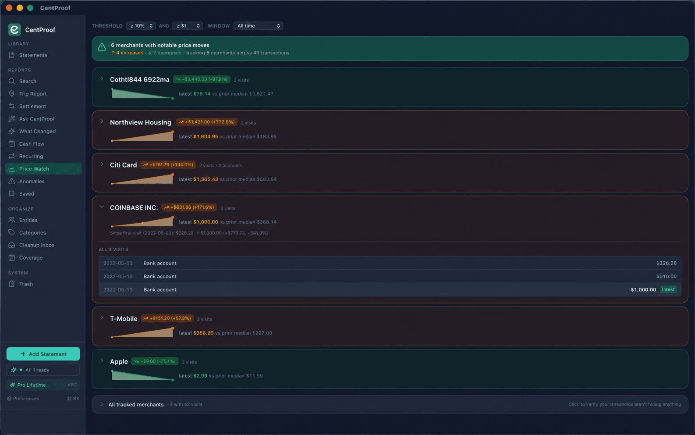Click the Northview Housing trend sparkline
Viewport: 695px width, 435px height.
(142, 136)
